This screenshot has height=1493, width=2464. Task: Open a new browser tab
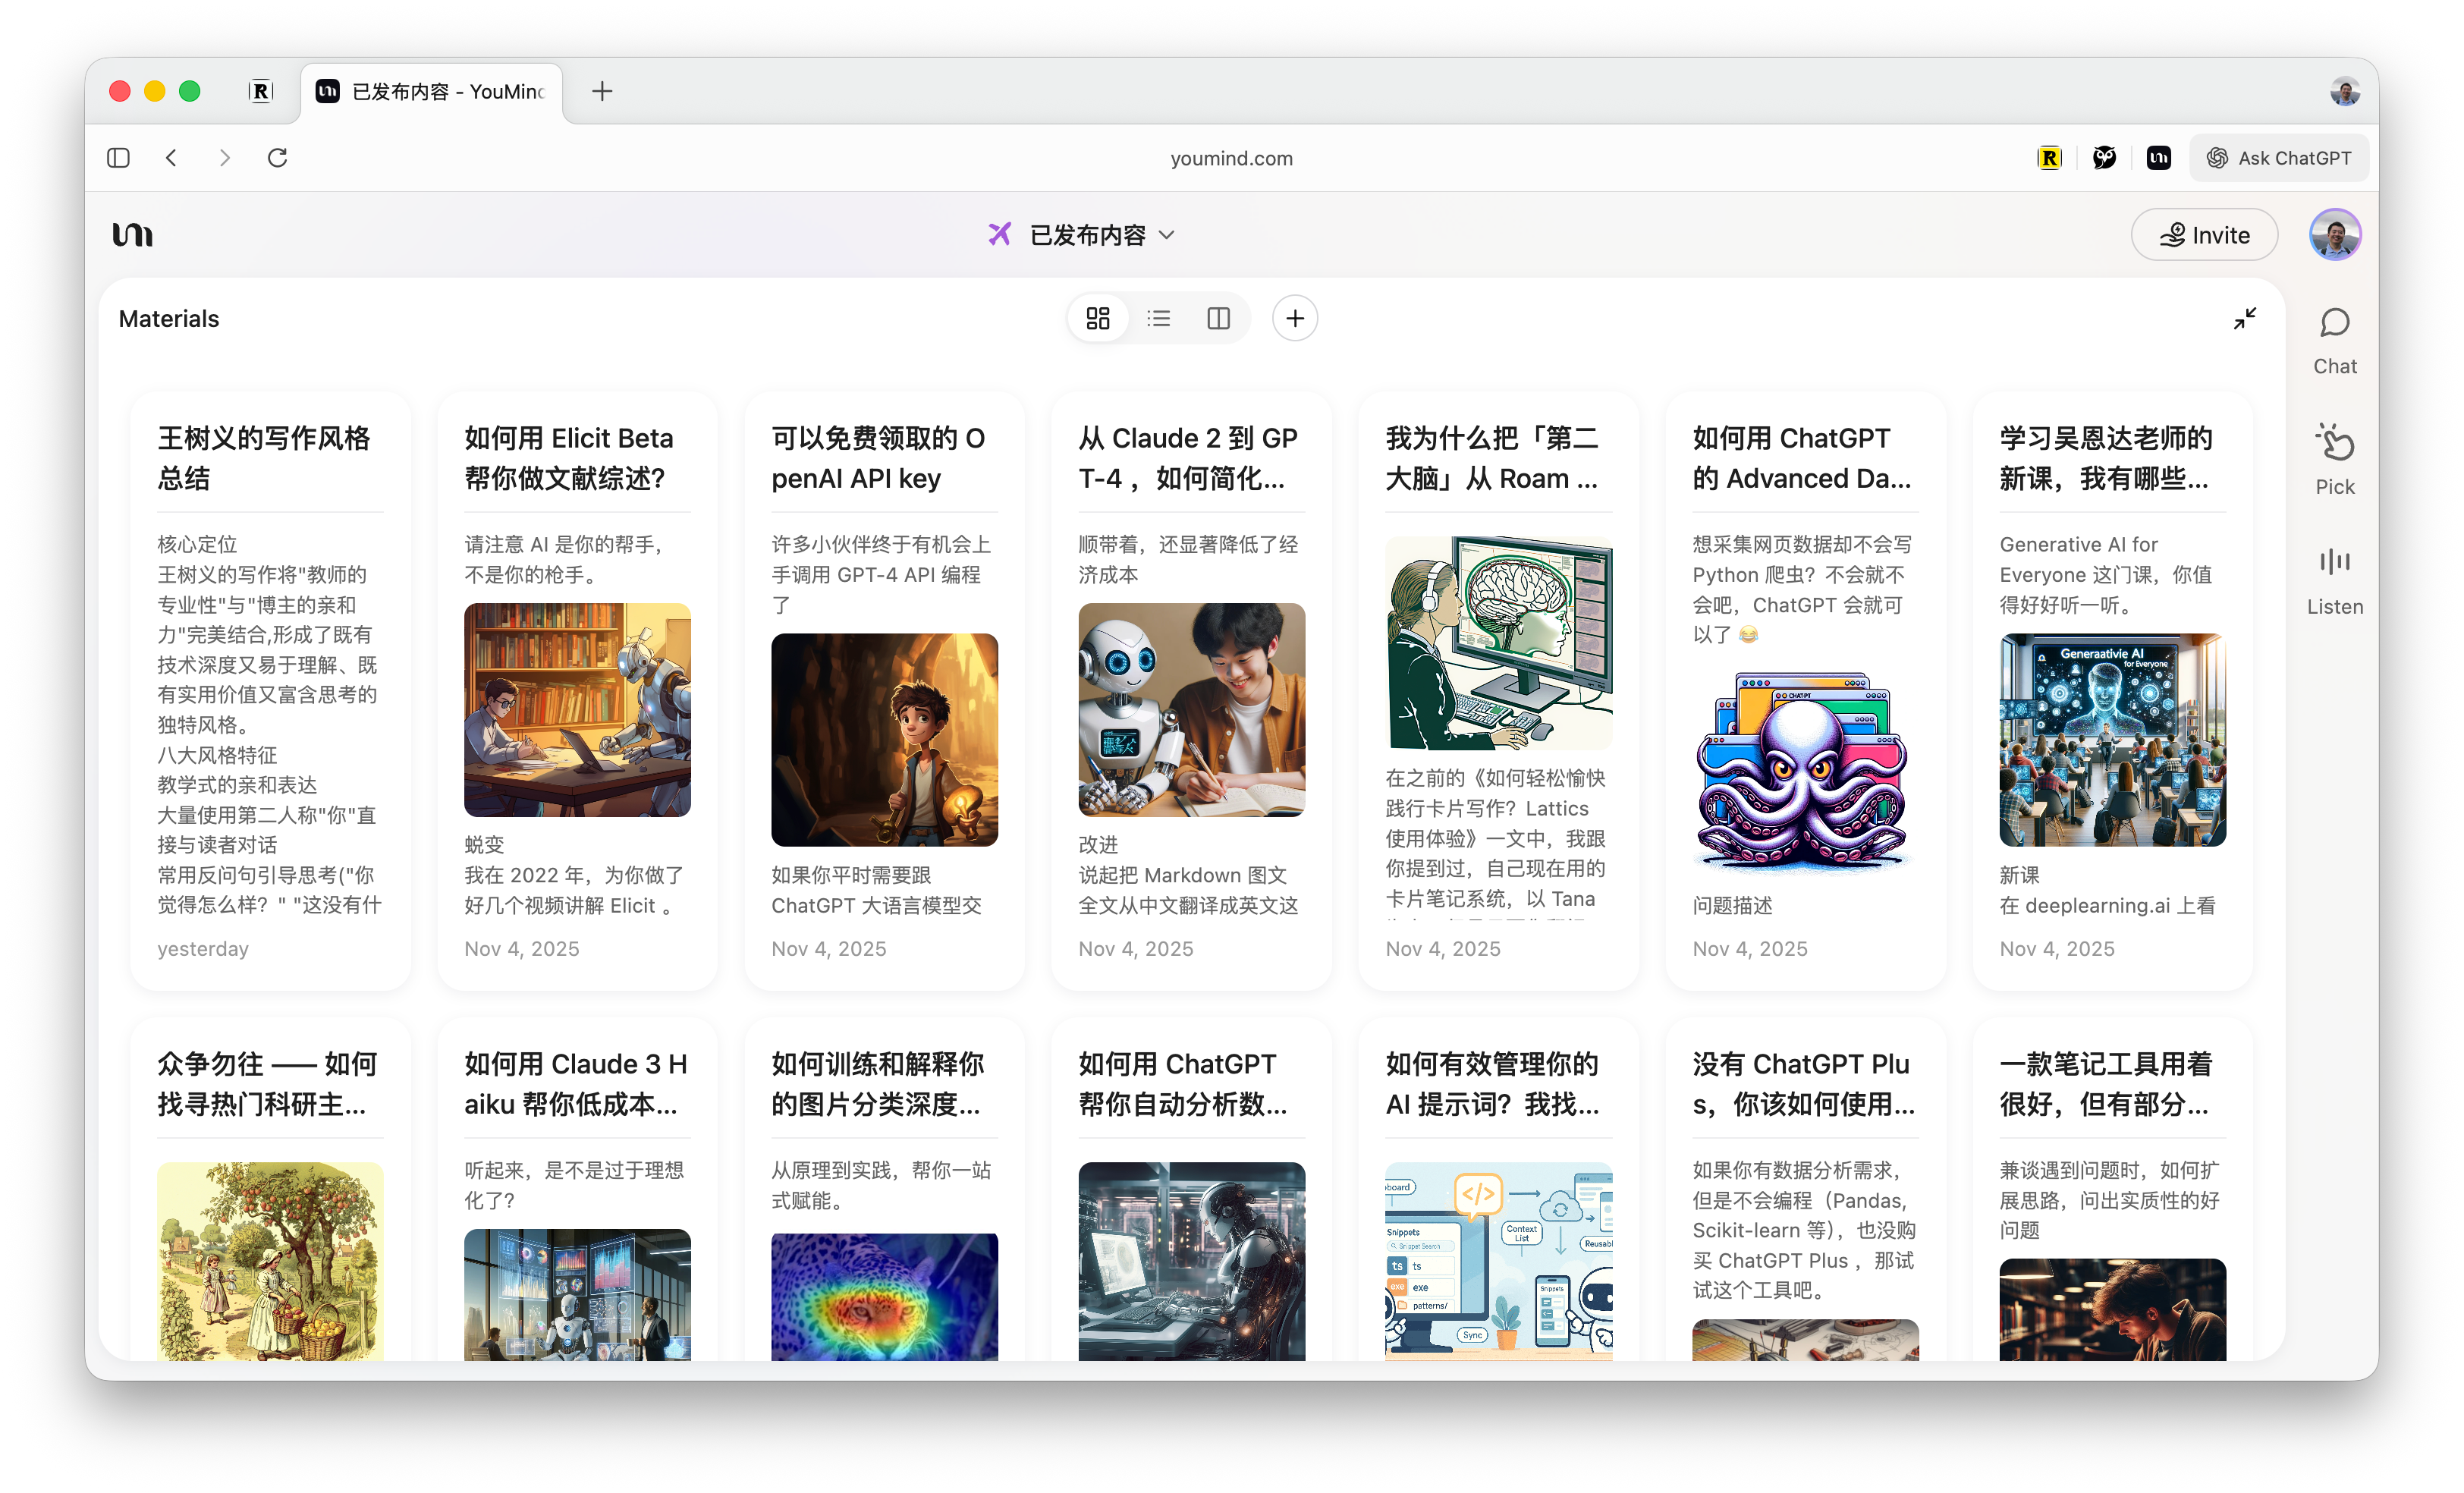pos(602,92)
